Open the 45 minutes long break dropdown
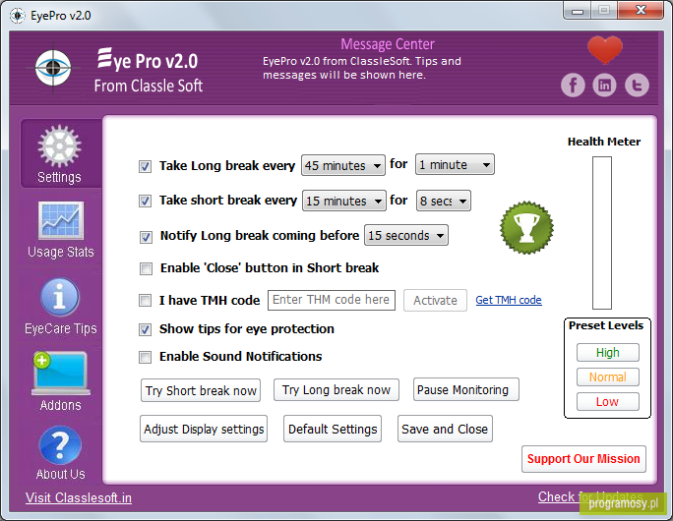Viewport: 673px width, 521px height. coord(343,165)
